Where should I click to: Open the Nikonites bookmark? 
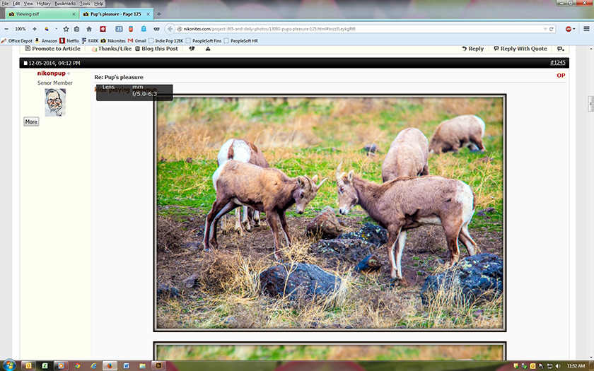point(113,40)
